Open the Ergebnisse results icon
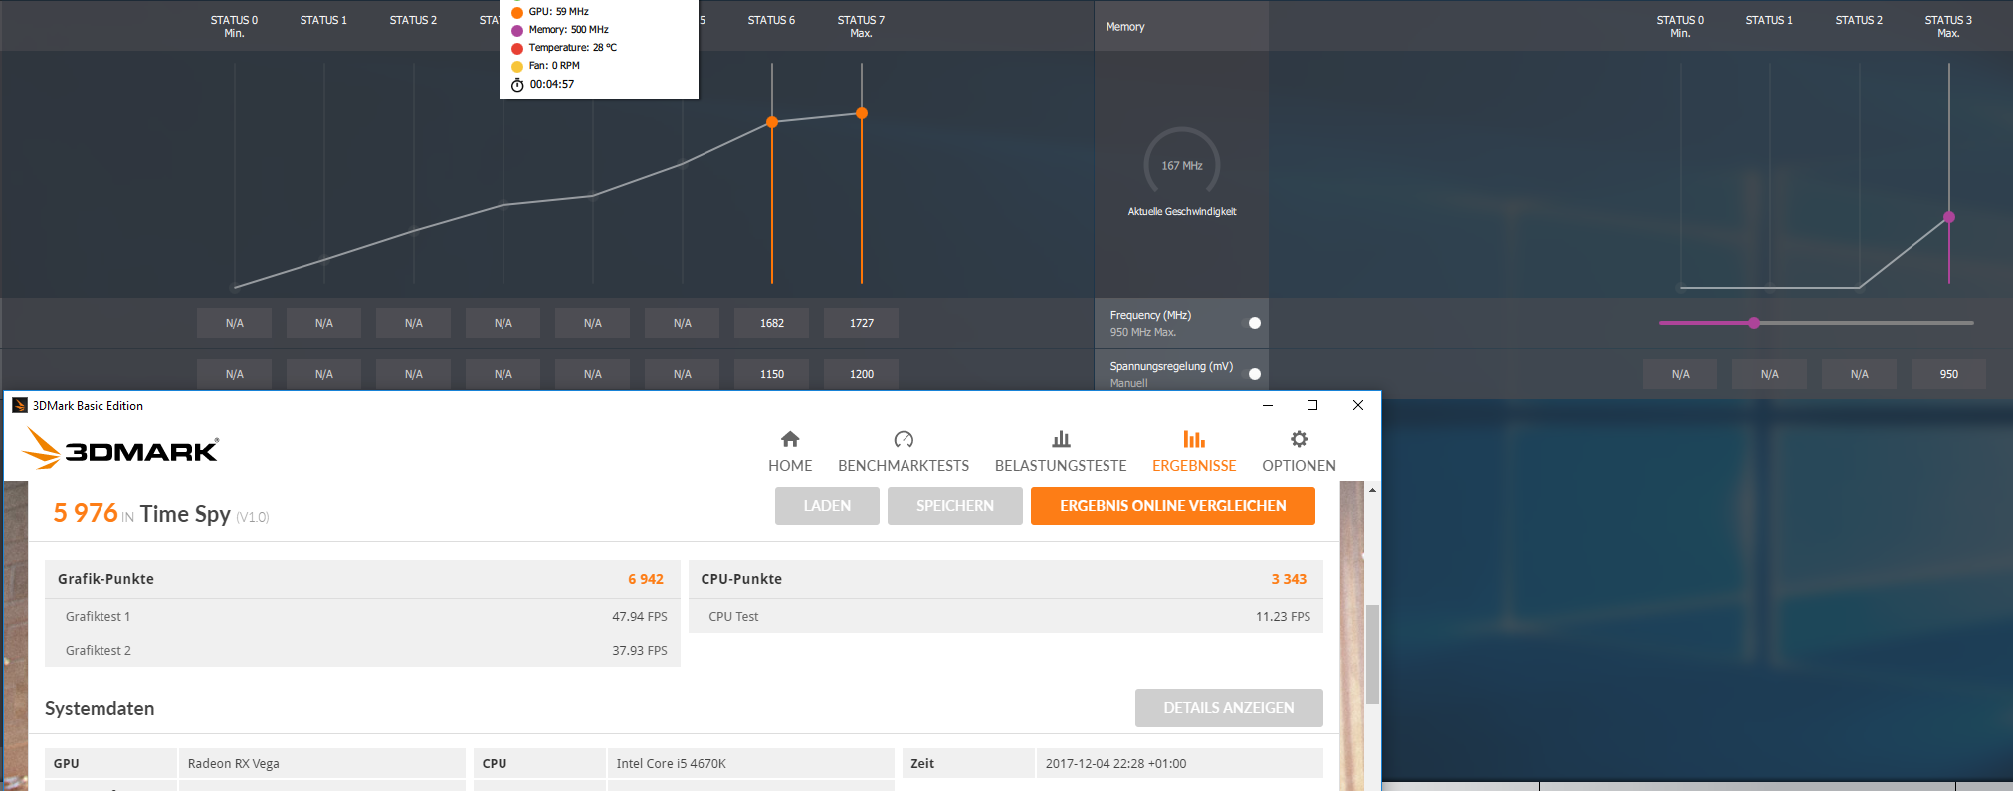2013x791 pixels. (x=1194, y=439)
